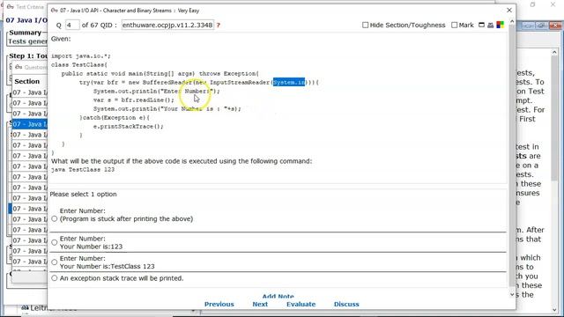Check the Mark checkbox

[x=455, y=25]
